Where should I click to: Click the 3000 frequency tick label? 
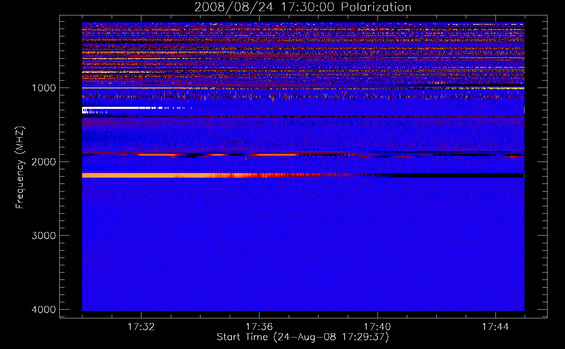pos(44,236)
